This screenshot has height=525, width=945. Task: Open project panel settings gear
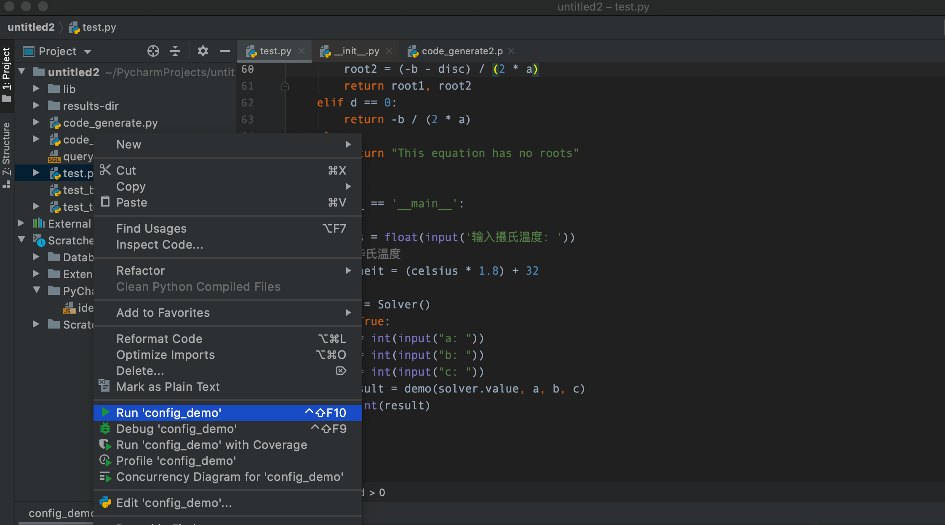[203, 51]
